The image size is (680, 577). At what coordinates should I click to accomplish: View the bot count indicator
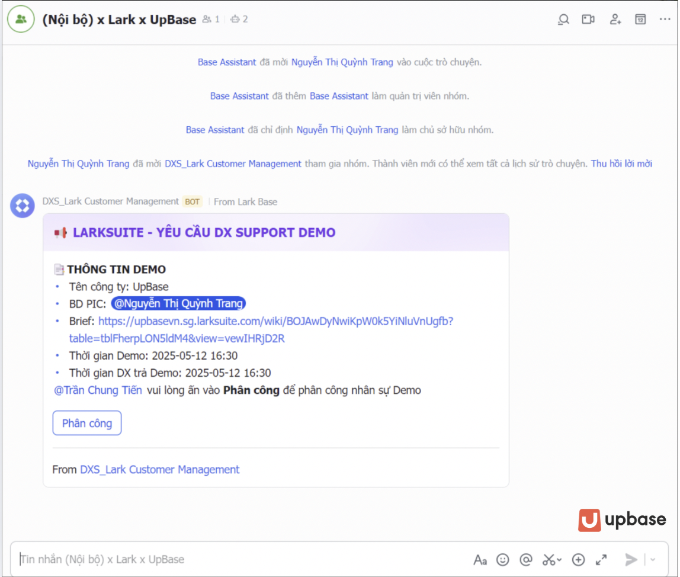click(x=239, y=19)
